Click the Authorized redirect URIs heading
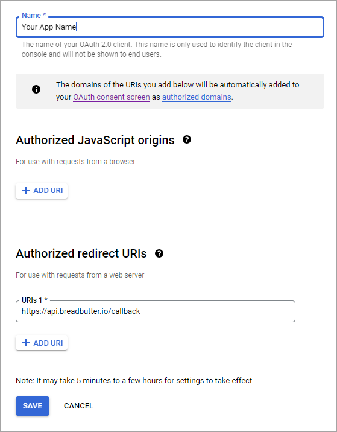 (81, 253)
